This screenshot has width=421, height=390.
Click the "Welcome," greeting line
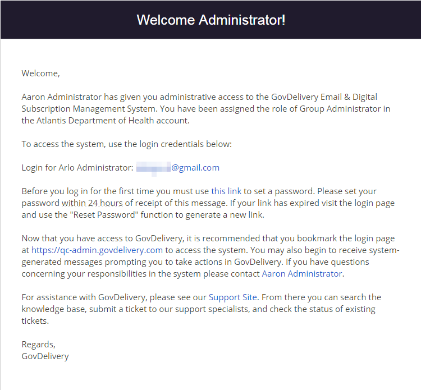40,73
